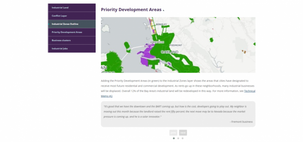The width and height of the screenshot is (303, 142).
Task: Click the Berkeley label on the map
Action: (161, 24)
